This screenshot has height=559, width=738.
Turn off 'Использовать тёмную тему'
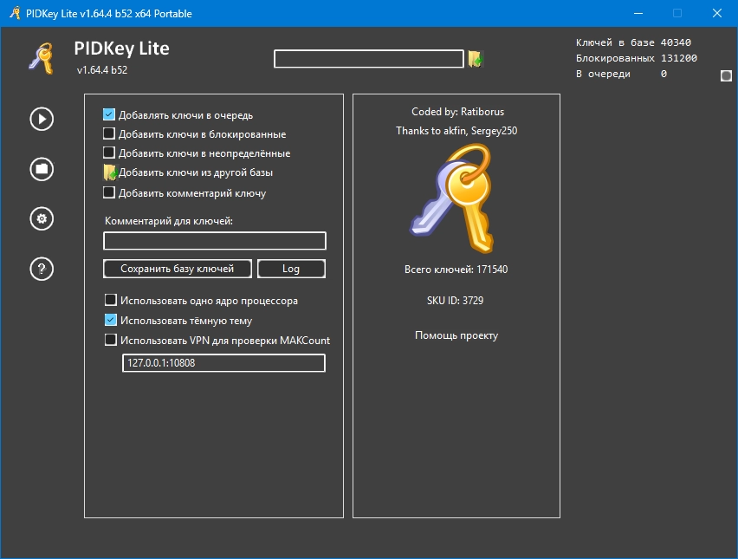111,320
